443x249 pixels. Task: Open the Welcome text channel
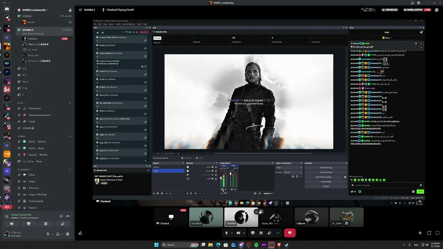click(45, 108)
